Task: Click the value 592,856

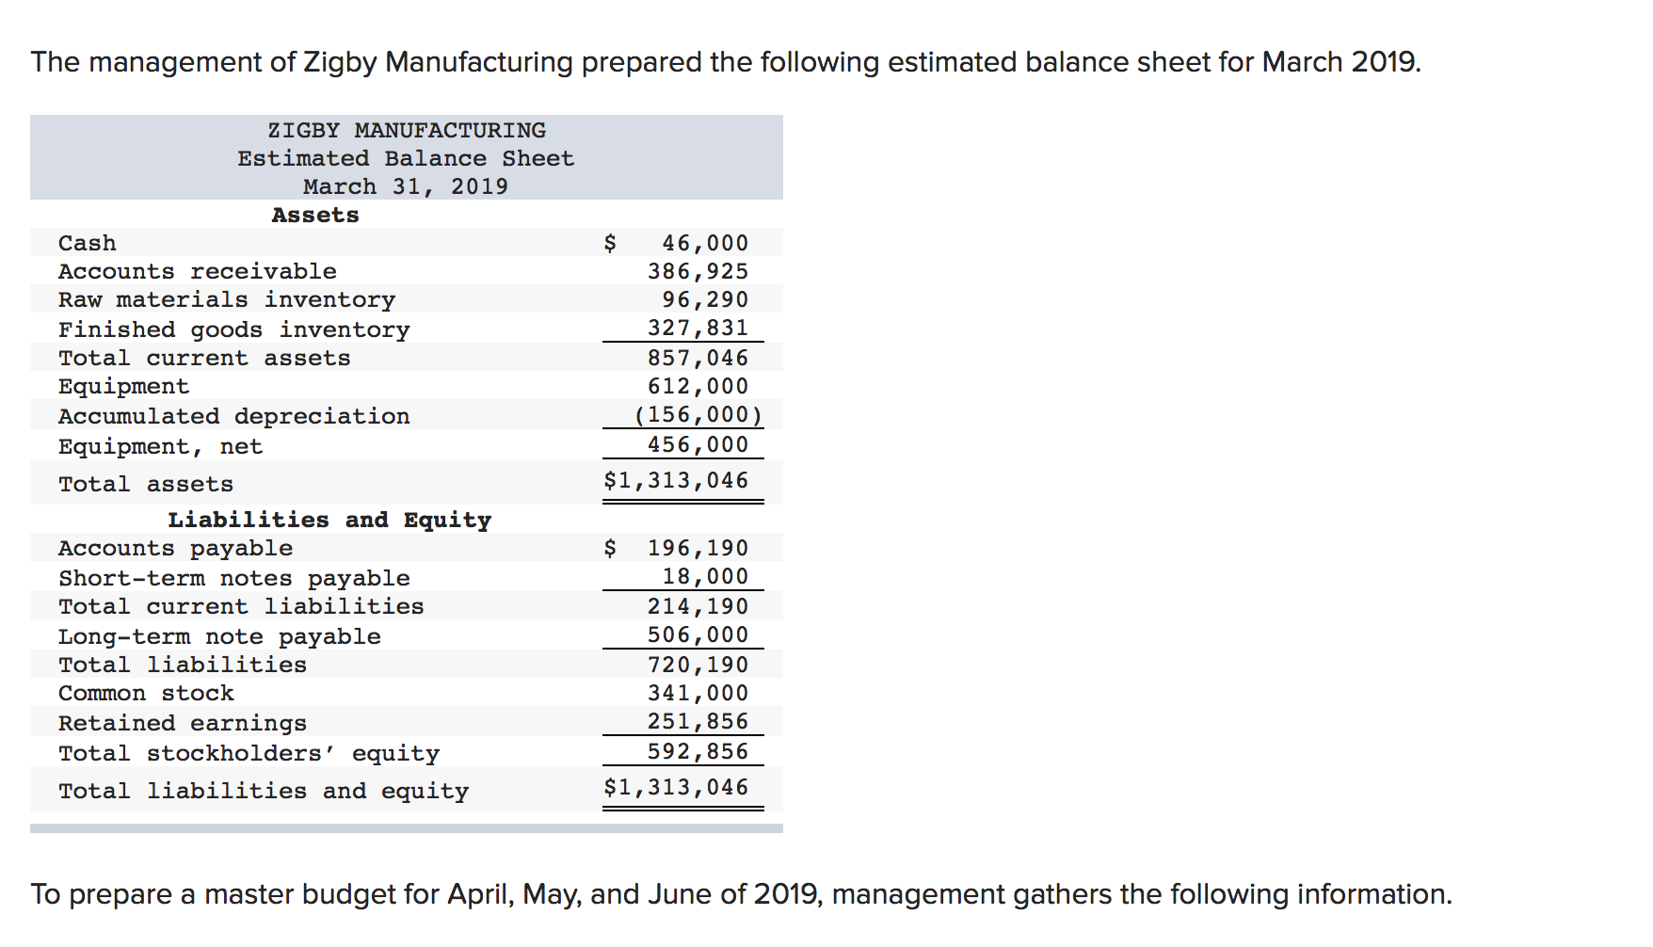Action: (x=698, y=751)
